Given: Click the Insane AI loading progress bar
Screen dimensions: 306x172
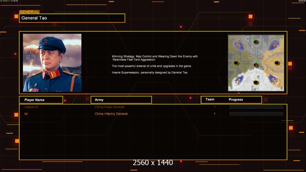Looking at the screenshot, I should tap(256, 107).
